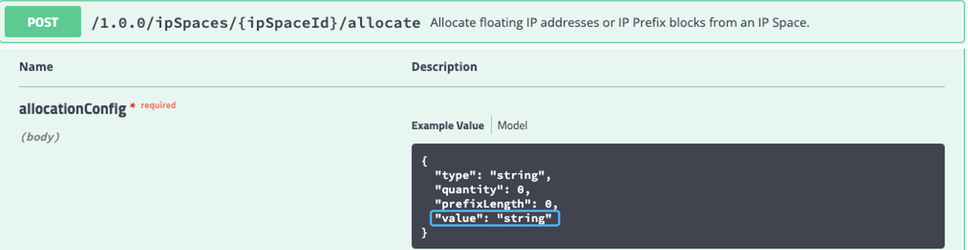Click the Name column header

[36, 67]
